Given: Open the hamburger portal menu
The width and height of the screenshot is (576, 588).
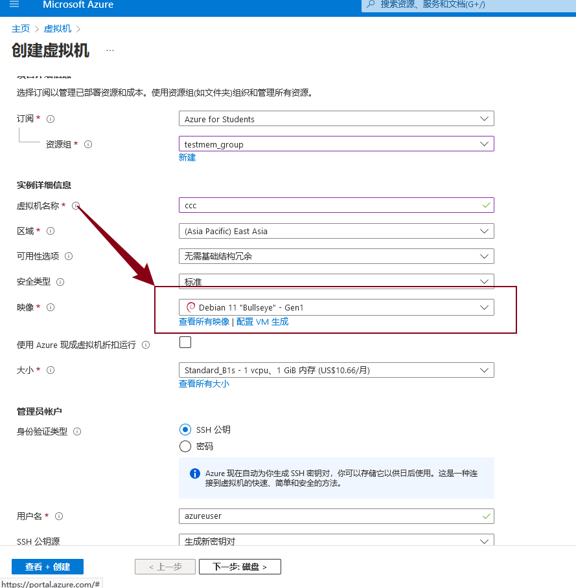Looking at the screenshot, I should [x=14, y=5].
